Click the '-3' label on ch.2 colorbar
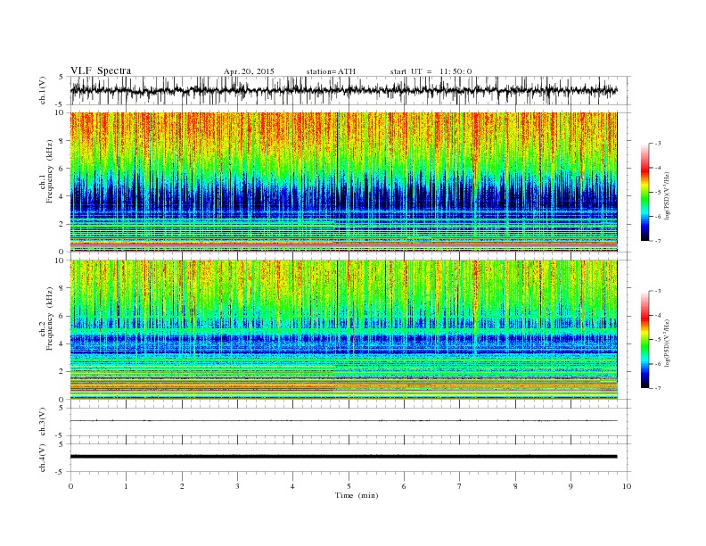Screen dimensions: 706x546 657,291
